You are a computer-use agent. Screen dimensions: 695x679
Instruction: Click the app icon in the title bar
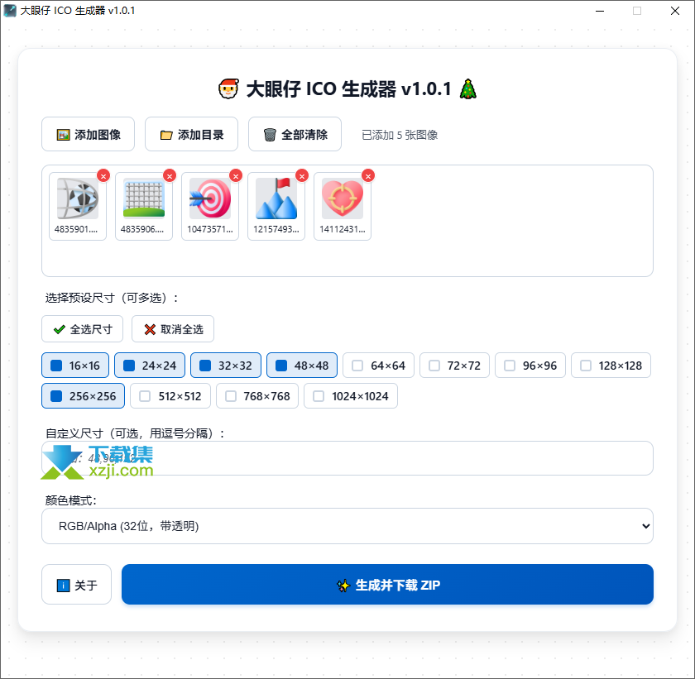11,11
